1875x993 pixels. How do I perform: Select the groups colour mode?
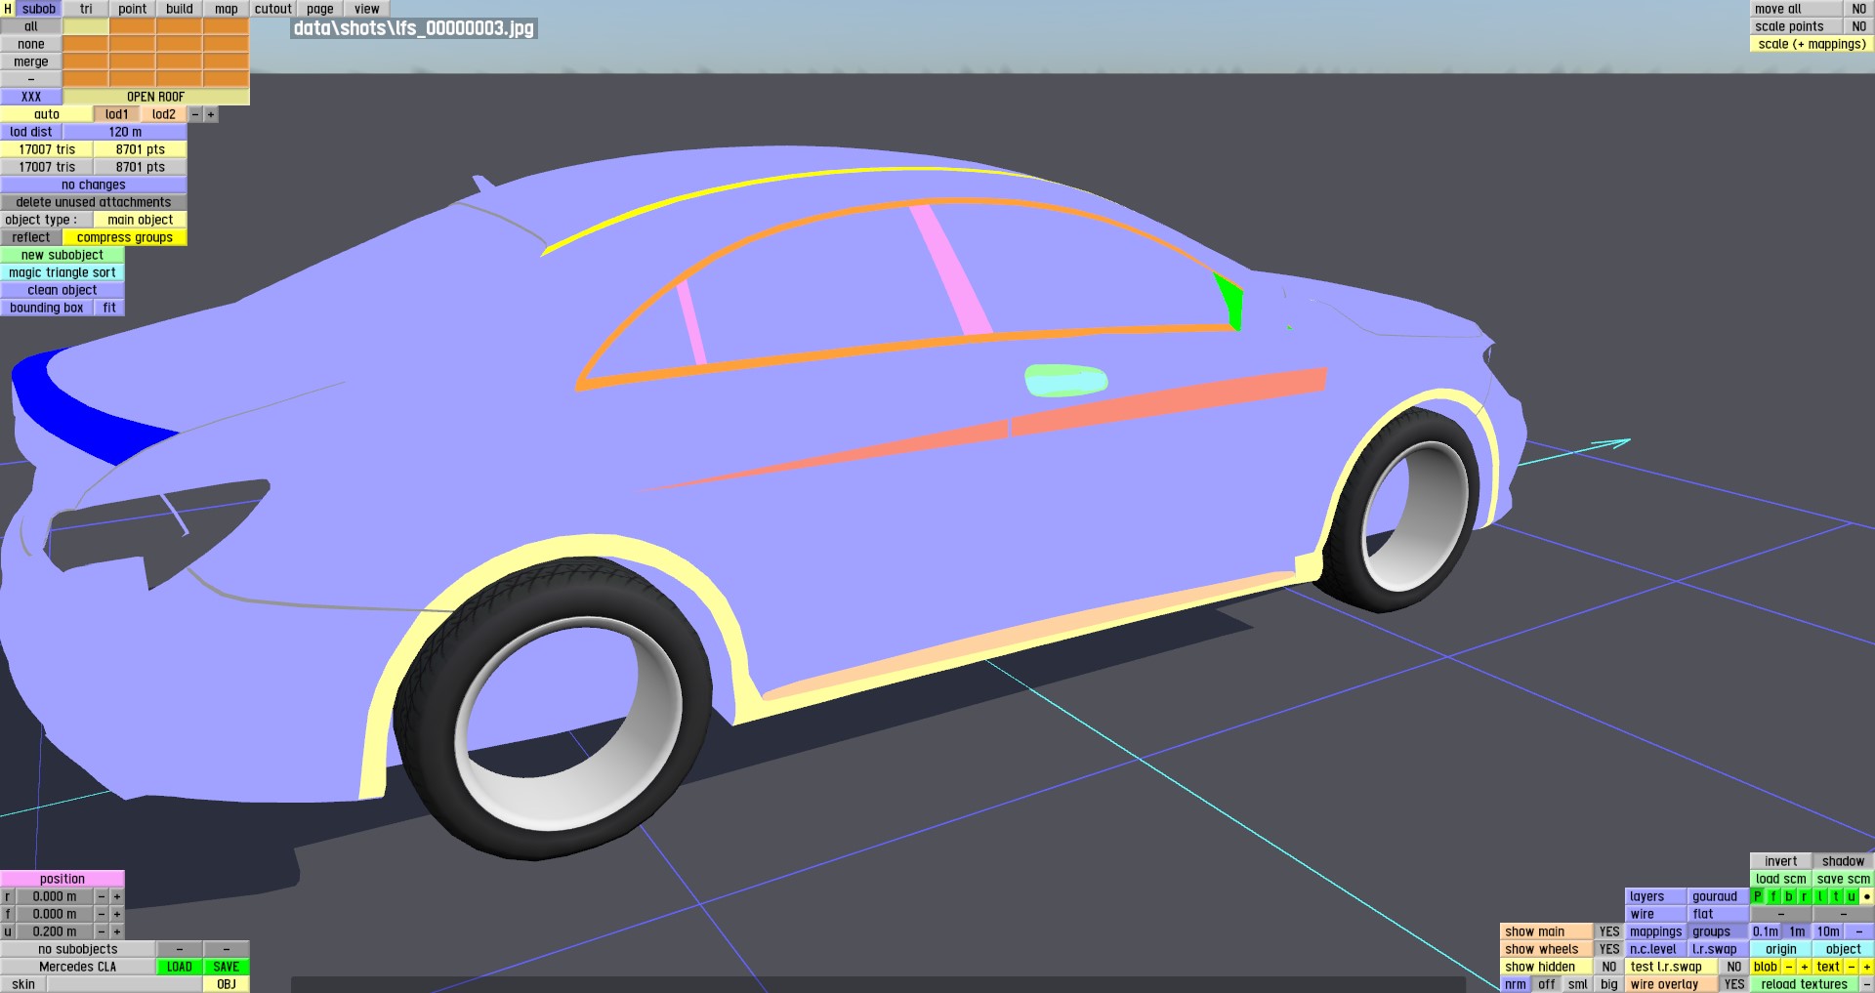[1719, 931]
